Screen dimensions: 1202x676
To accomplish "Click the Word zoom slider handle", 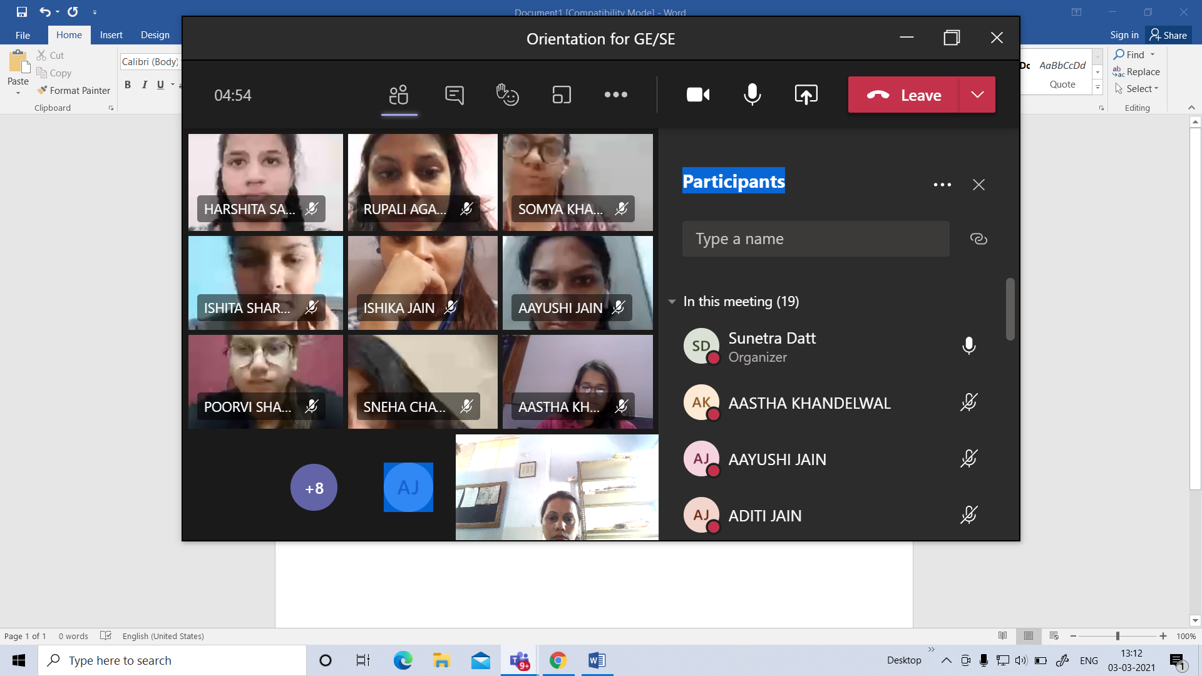I will (x=1117, y=636).
